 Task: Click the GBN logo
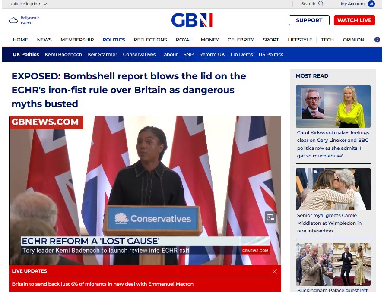[192, 20]
